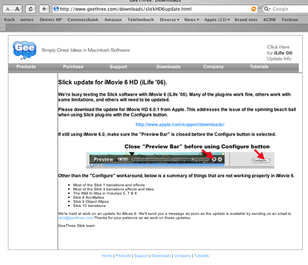308x265 pixels.
Task: Click the footer Downloads link
Action: coord(161,255)
